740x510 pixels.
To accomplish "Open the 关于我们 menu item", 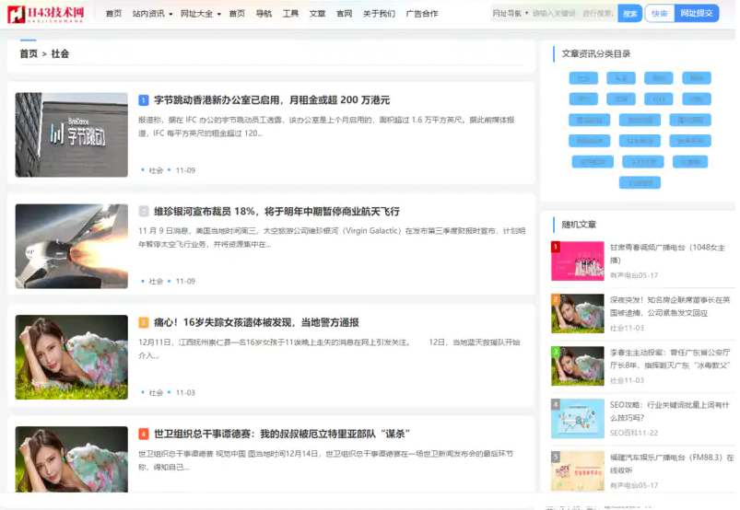I will coord(379,14).
